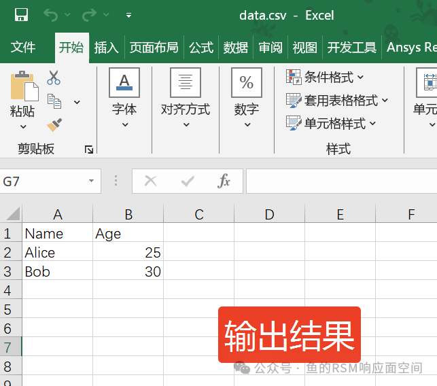Open the 字体 font group button
The image size is (437, 386).
(x=124, y=82)
